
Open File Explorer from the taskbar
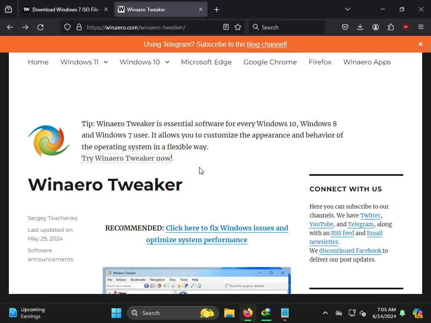[229, 313]
